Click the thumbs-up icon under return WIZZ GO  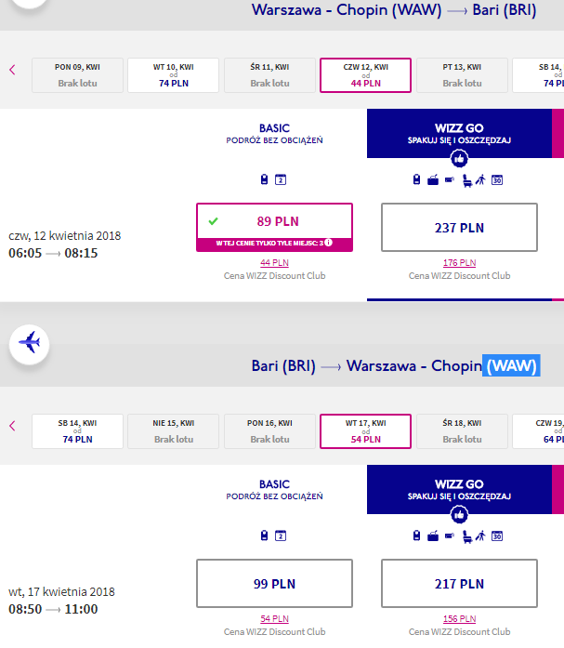coord(459,514)
